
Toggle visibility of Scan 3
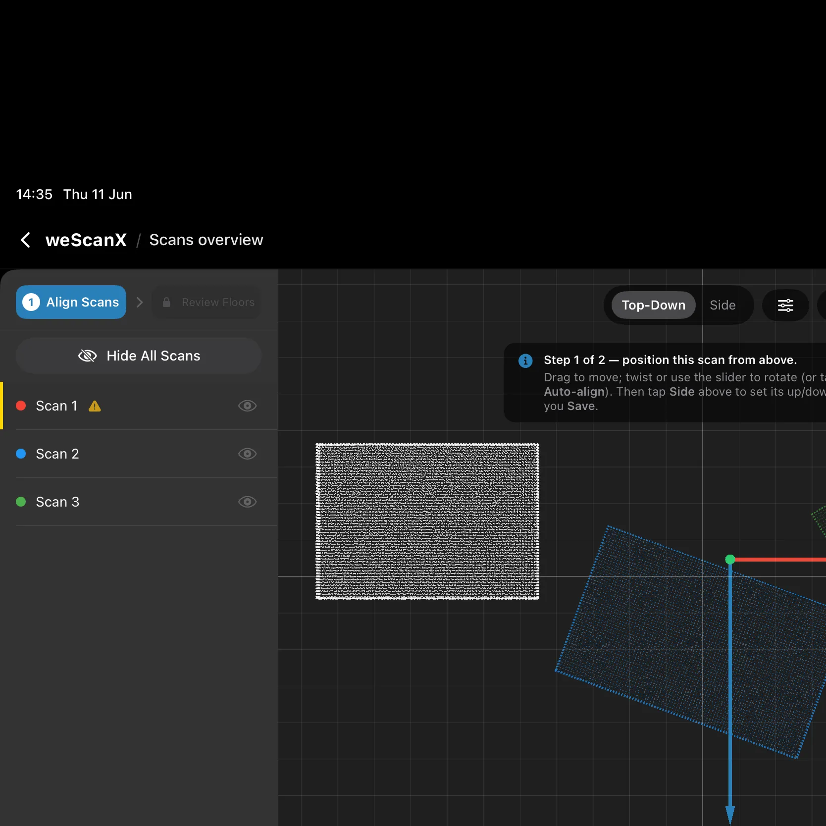247,502
